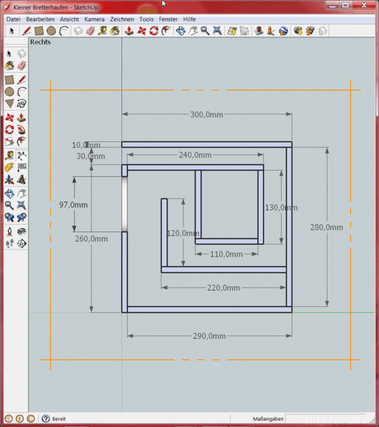
Task: Select the Rectangle tool in the left tool set
Action: [9, 80]
